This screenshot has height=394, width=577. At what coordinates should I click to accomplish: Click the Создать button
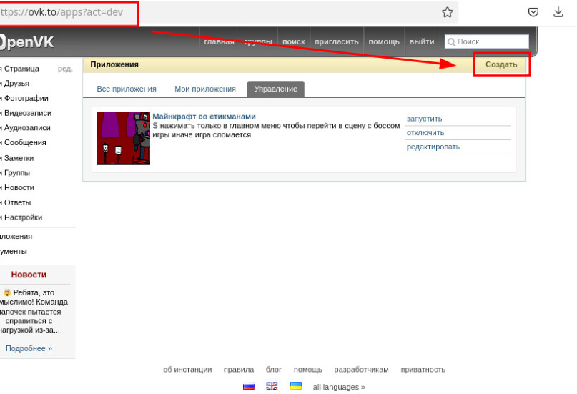tap(501, 64)
